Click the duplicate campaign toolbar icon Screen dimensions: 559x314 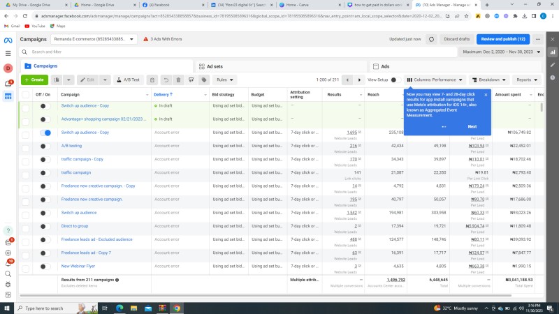click(57, 80)
